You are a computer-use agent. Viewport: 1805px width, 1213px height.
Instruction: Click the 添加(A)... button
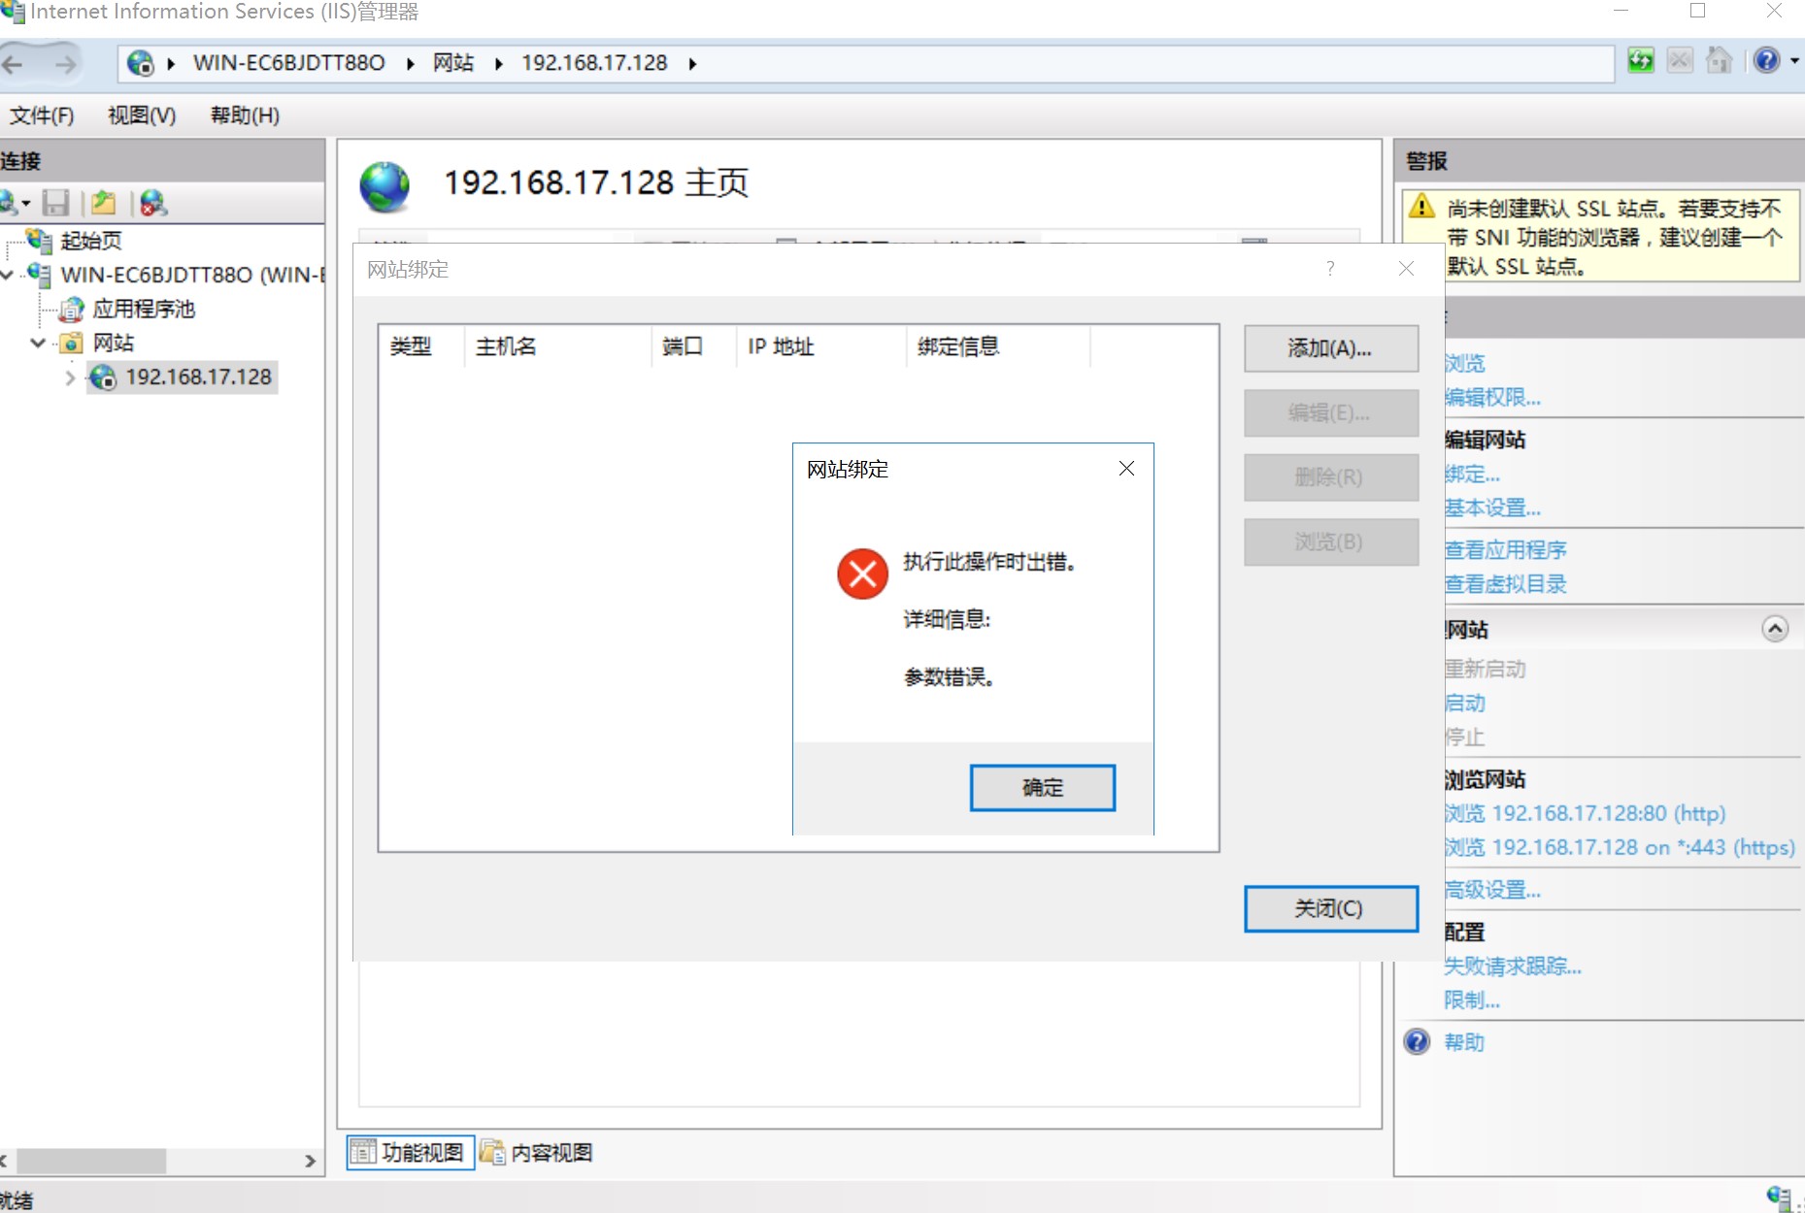tap(1330, 348)
